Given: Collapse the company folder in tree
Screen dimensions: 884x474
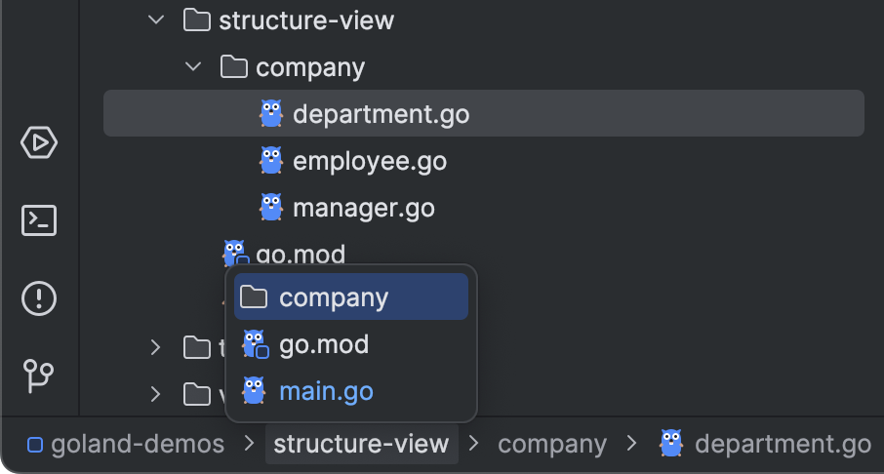Looking at the screenshot, I should click(x=193, y=67).
